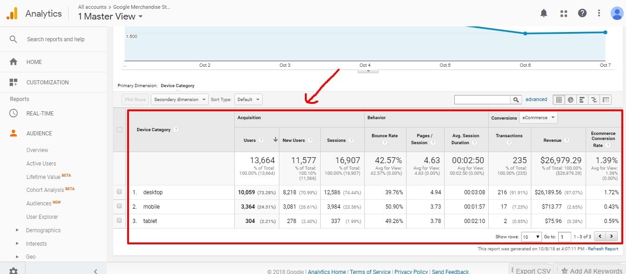The width and height of the screenshot is (626, 274).
Task: Tick the tablet row checkbox
Action: click(119, 221)
